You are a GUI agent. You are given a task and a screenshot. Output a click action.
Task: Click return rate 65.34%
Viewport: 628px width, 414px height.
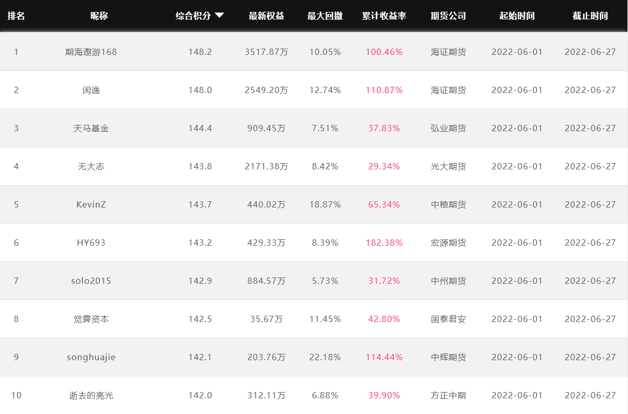point(384,204)
